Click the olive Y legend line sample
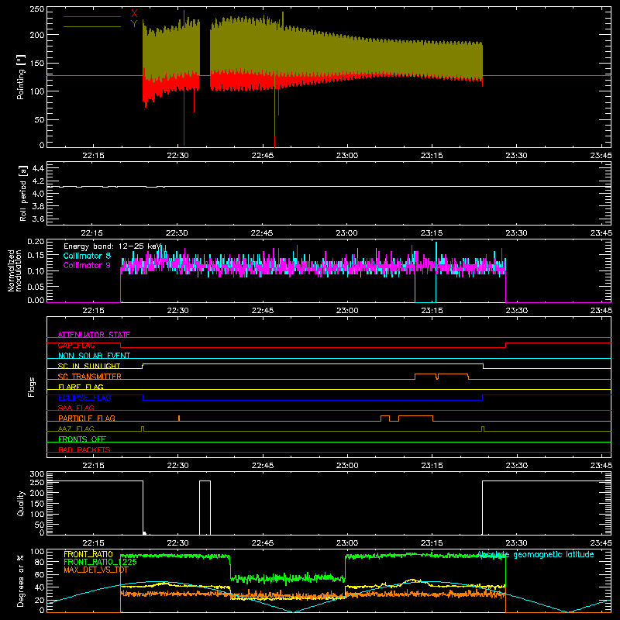Image resolution: width=620 pixels, height=620 pixels. [92, 27]
